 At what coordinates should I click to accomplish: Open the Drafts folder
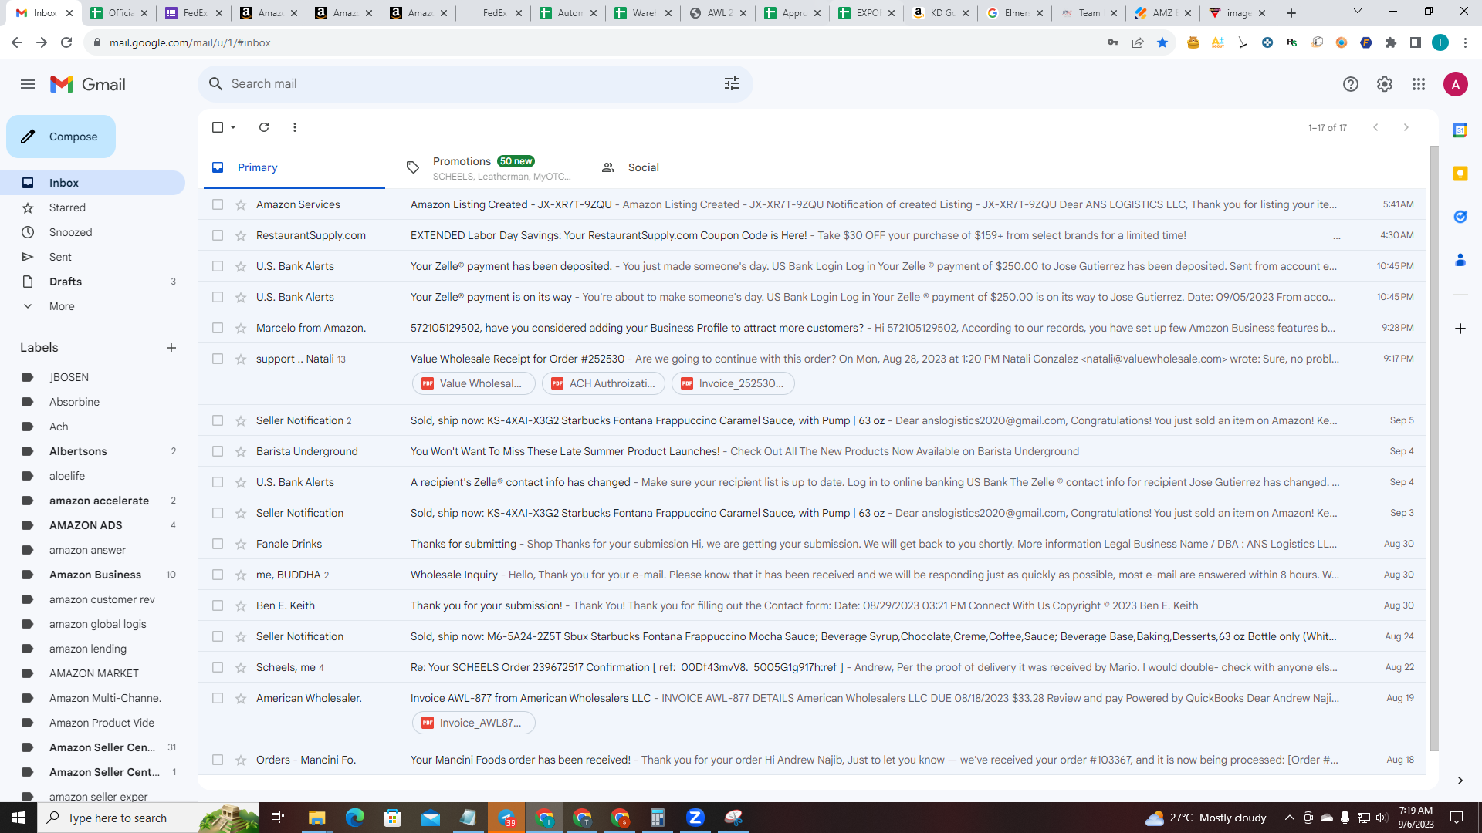click(66, 282)
